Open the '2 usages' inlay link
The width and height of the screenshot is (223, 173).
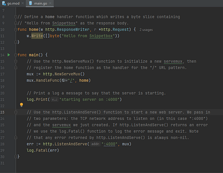[146, 30]
